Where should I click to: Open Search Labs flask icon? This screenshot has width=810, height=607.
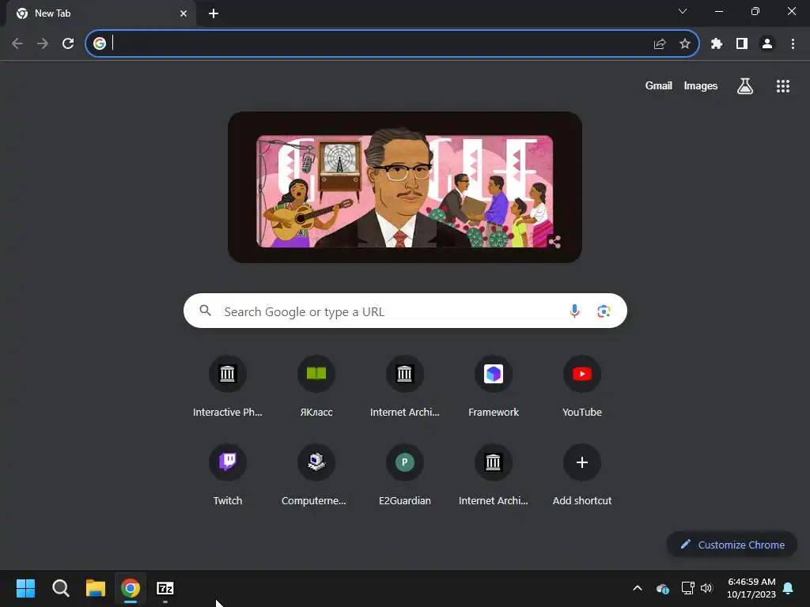click(744, 86)
